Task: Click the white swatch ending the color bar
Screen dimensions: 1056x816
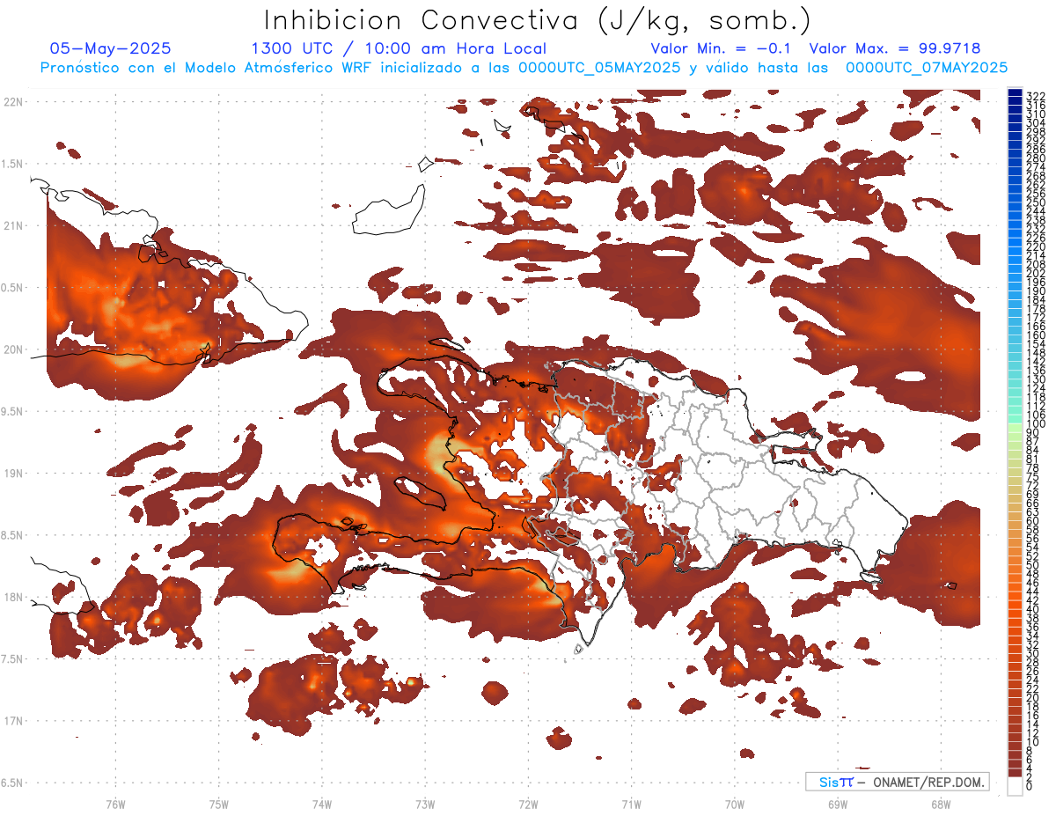Action: pyautogui.click(x=1016, y=785)
